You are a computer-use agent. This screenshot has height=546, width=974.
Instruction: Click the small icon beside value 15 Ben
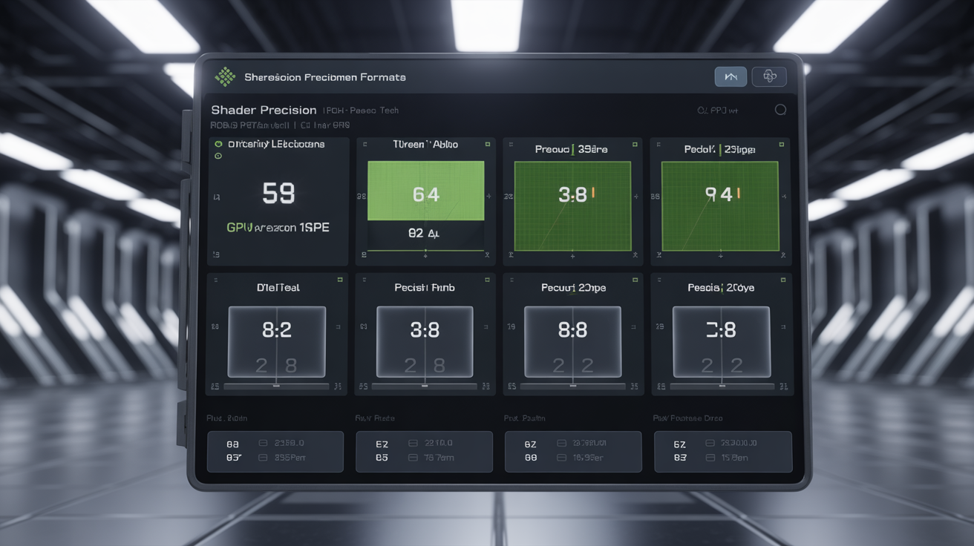tap(710, 458)
